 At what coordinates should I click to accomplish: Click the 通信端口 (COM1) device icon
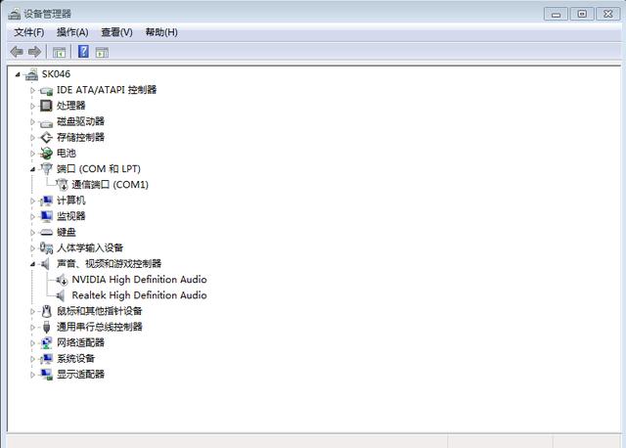tap(62, 185)
